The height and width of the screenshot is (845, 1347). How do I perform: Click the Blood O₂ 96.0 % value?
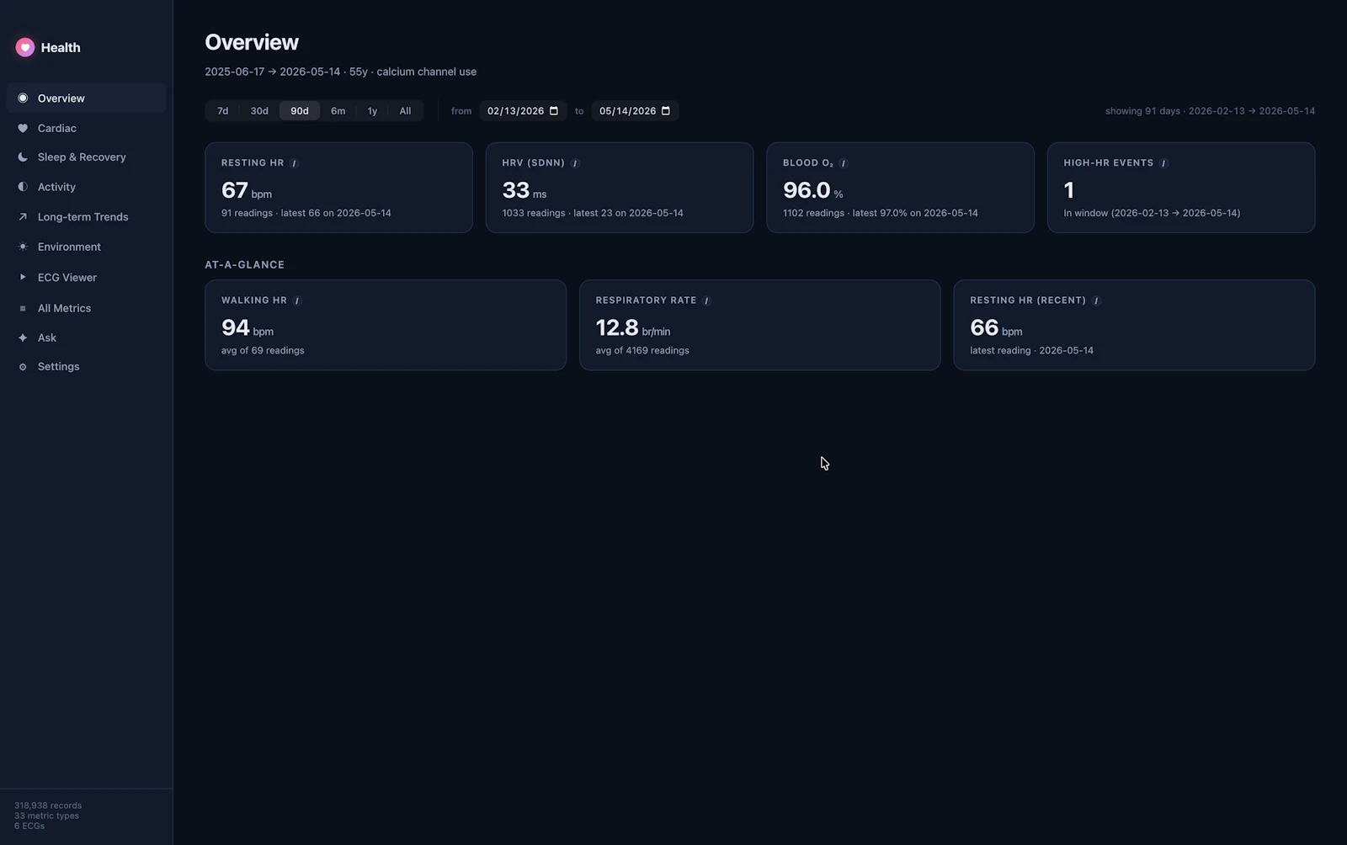pyautogui.click(x=812, y=191)
